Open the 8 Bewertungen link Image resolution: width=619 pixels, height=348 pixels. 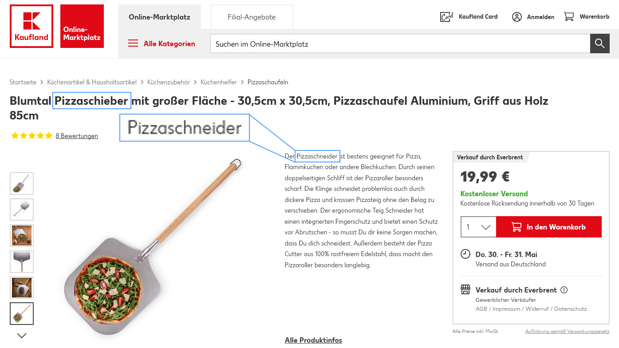point(77,136)
